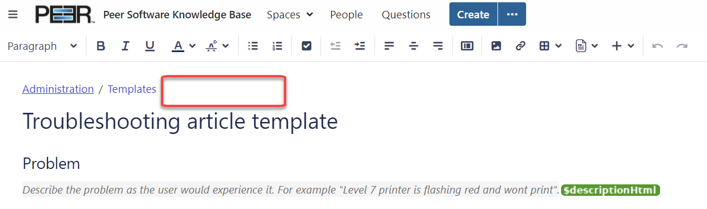Apply underline formatting
The image size is (707, 209).
pos(150,46)
